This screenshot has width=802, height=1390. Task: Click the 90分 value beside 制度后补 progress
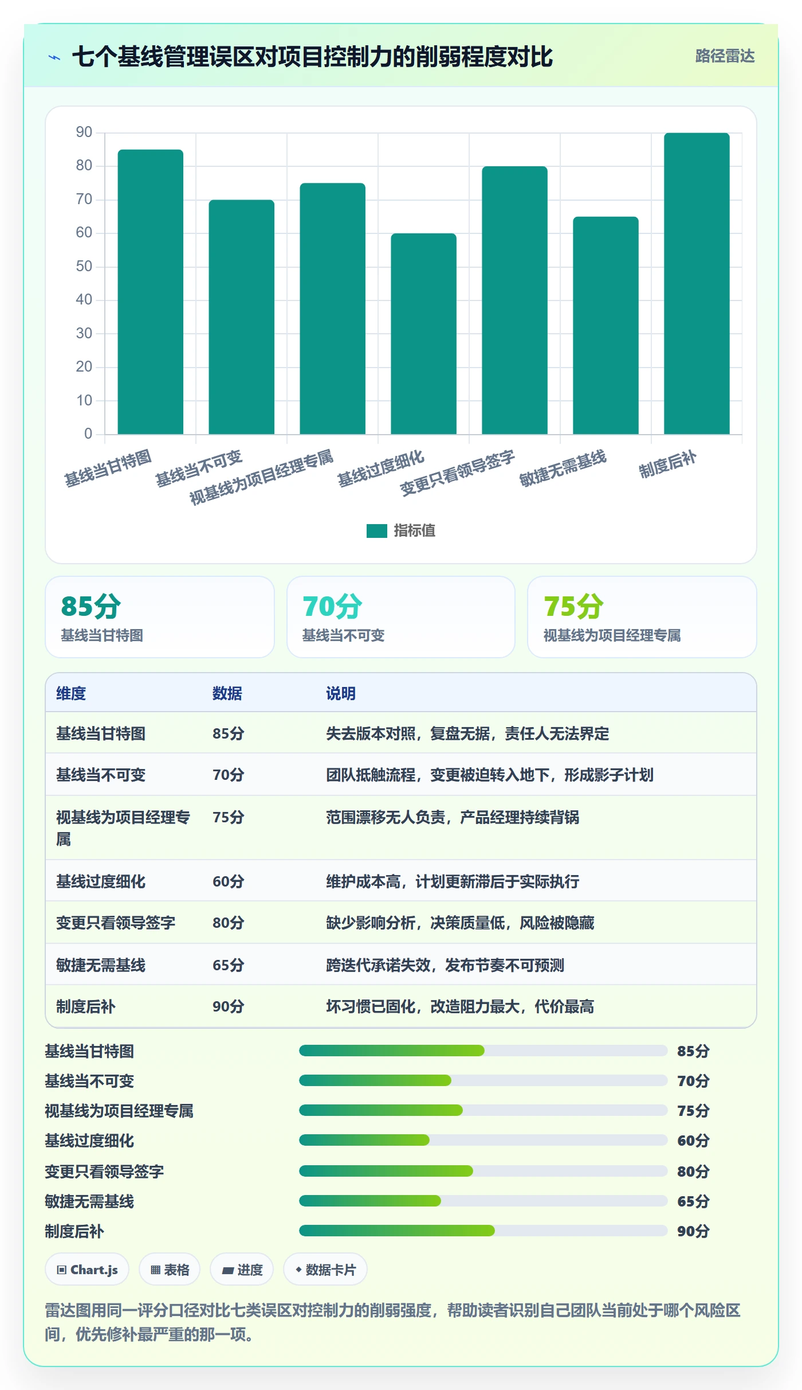(x=693, y=1231)
